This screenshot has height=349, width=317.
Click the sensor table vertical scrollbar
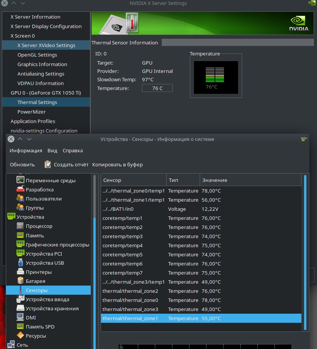305,253
